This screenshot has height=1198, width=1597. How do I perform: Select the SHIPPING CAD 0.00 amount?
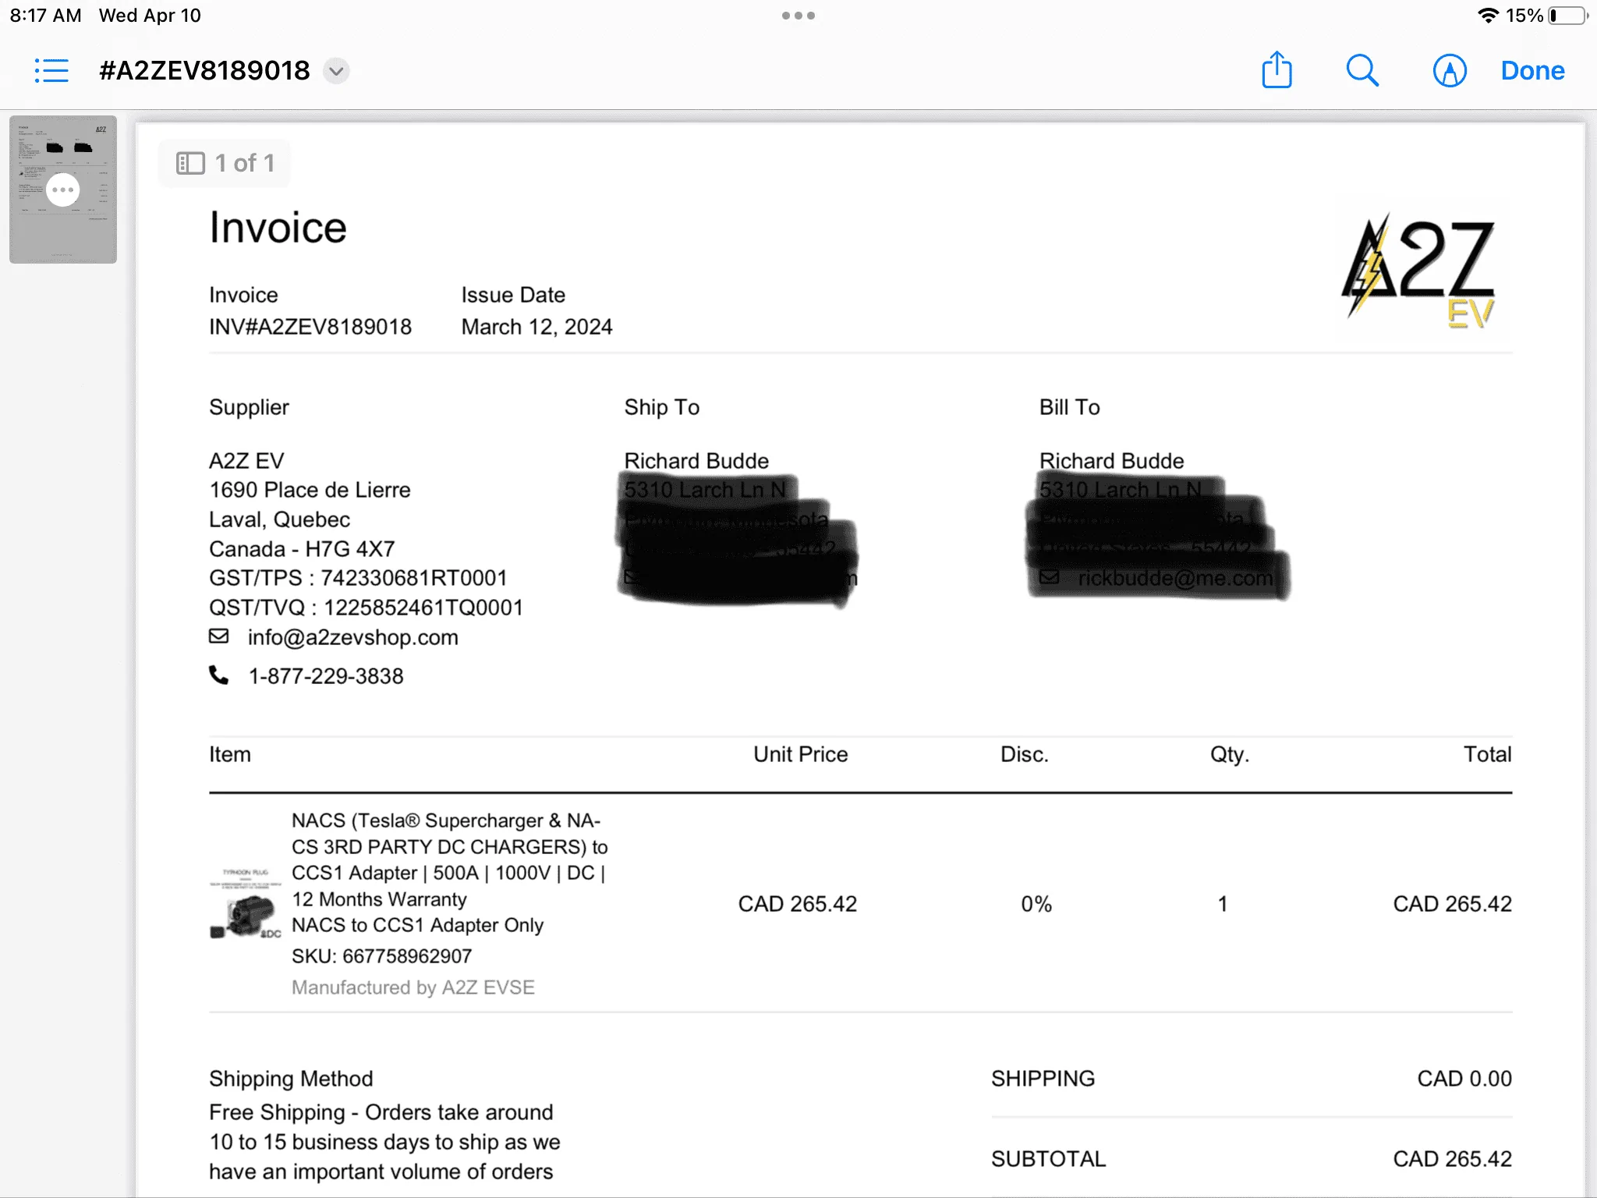point(1464,1079)
